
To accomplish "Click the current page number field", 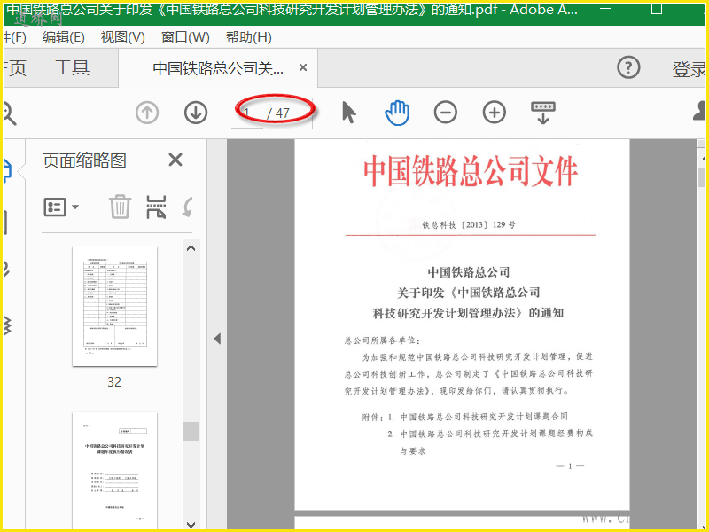I will point(247,113).
